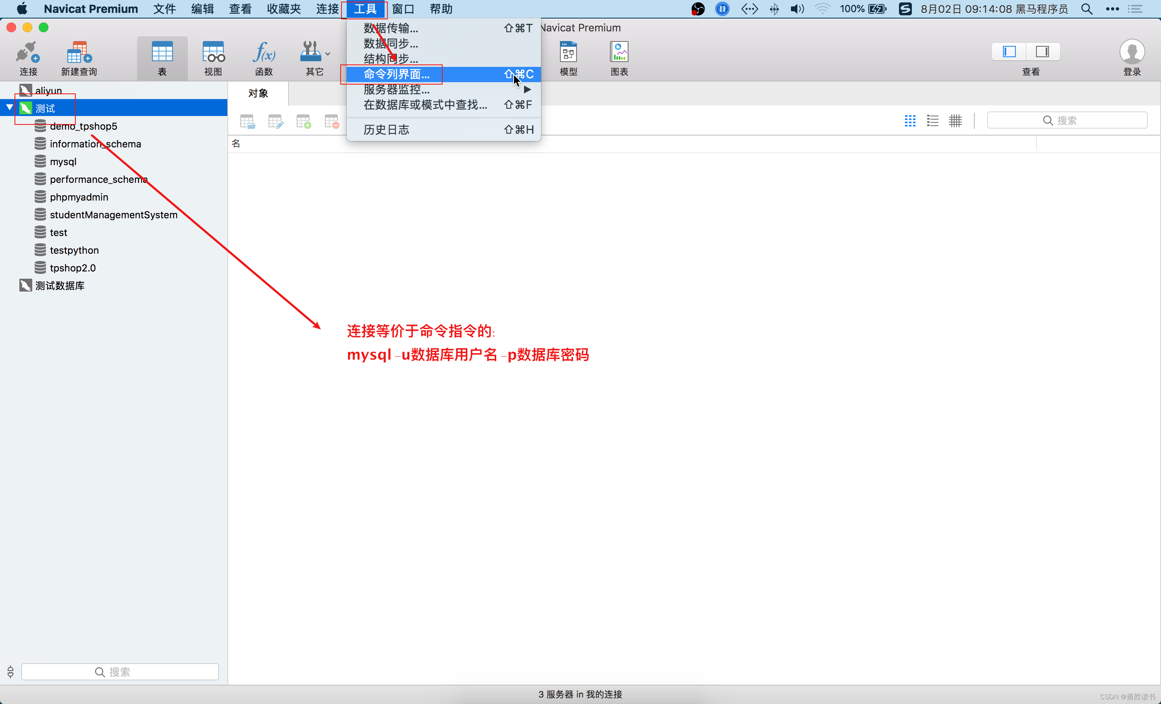Click the sidebar search field at bottom
The image size is (1161, 704).
point(120,671)
